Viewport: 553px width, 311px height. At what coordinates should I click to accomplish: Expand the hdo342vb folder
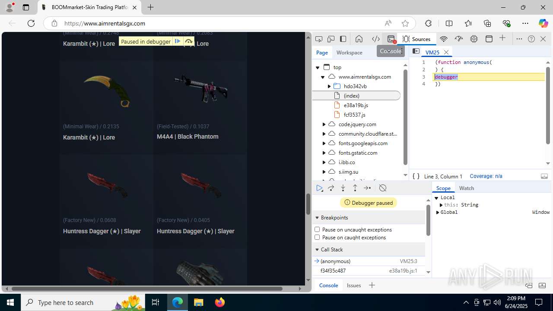[x=329, y=86]
